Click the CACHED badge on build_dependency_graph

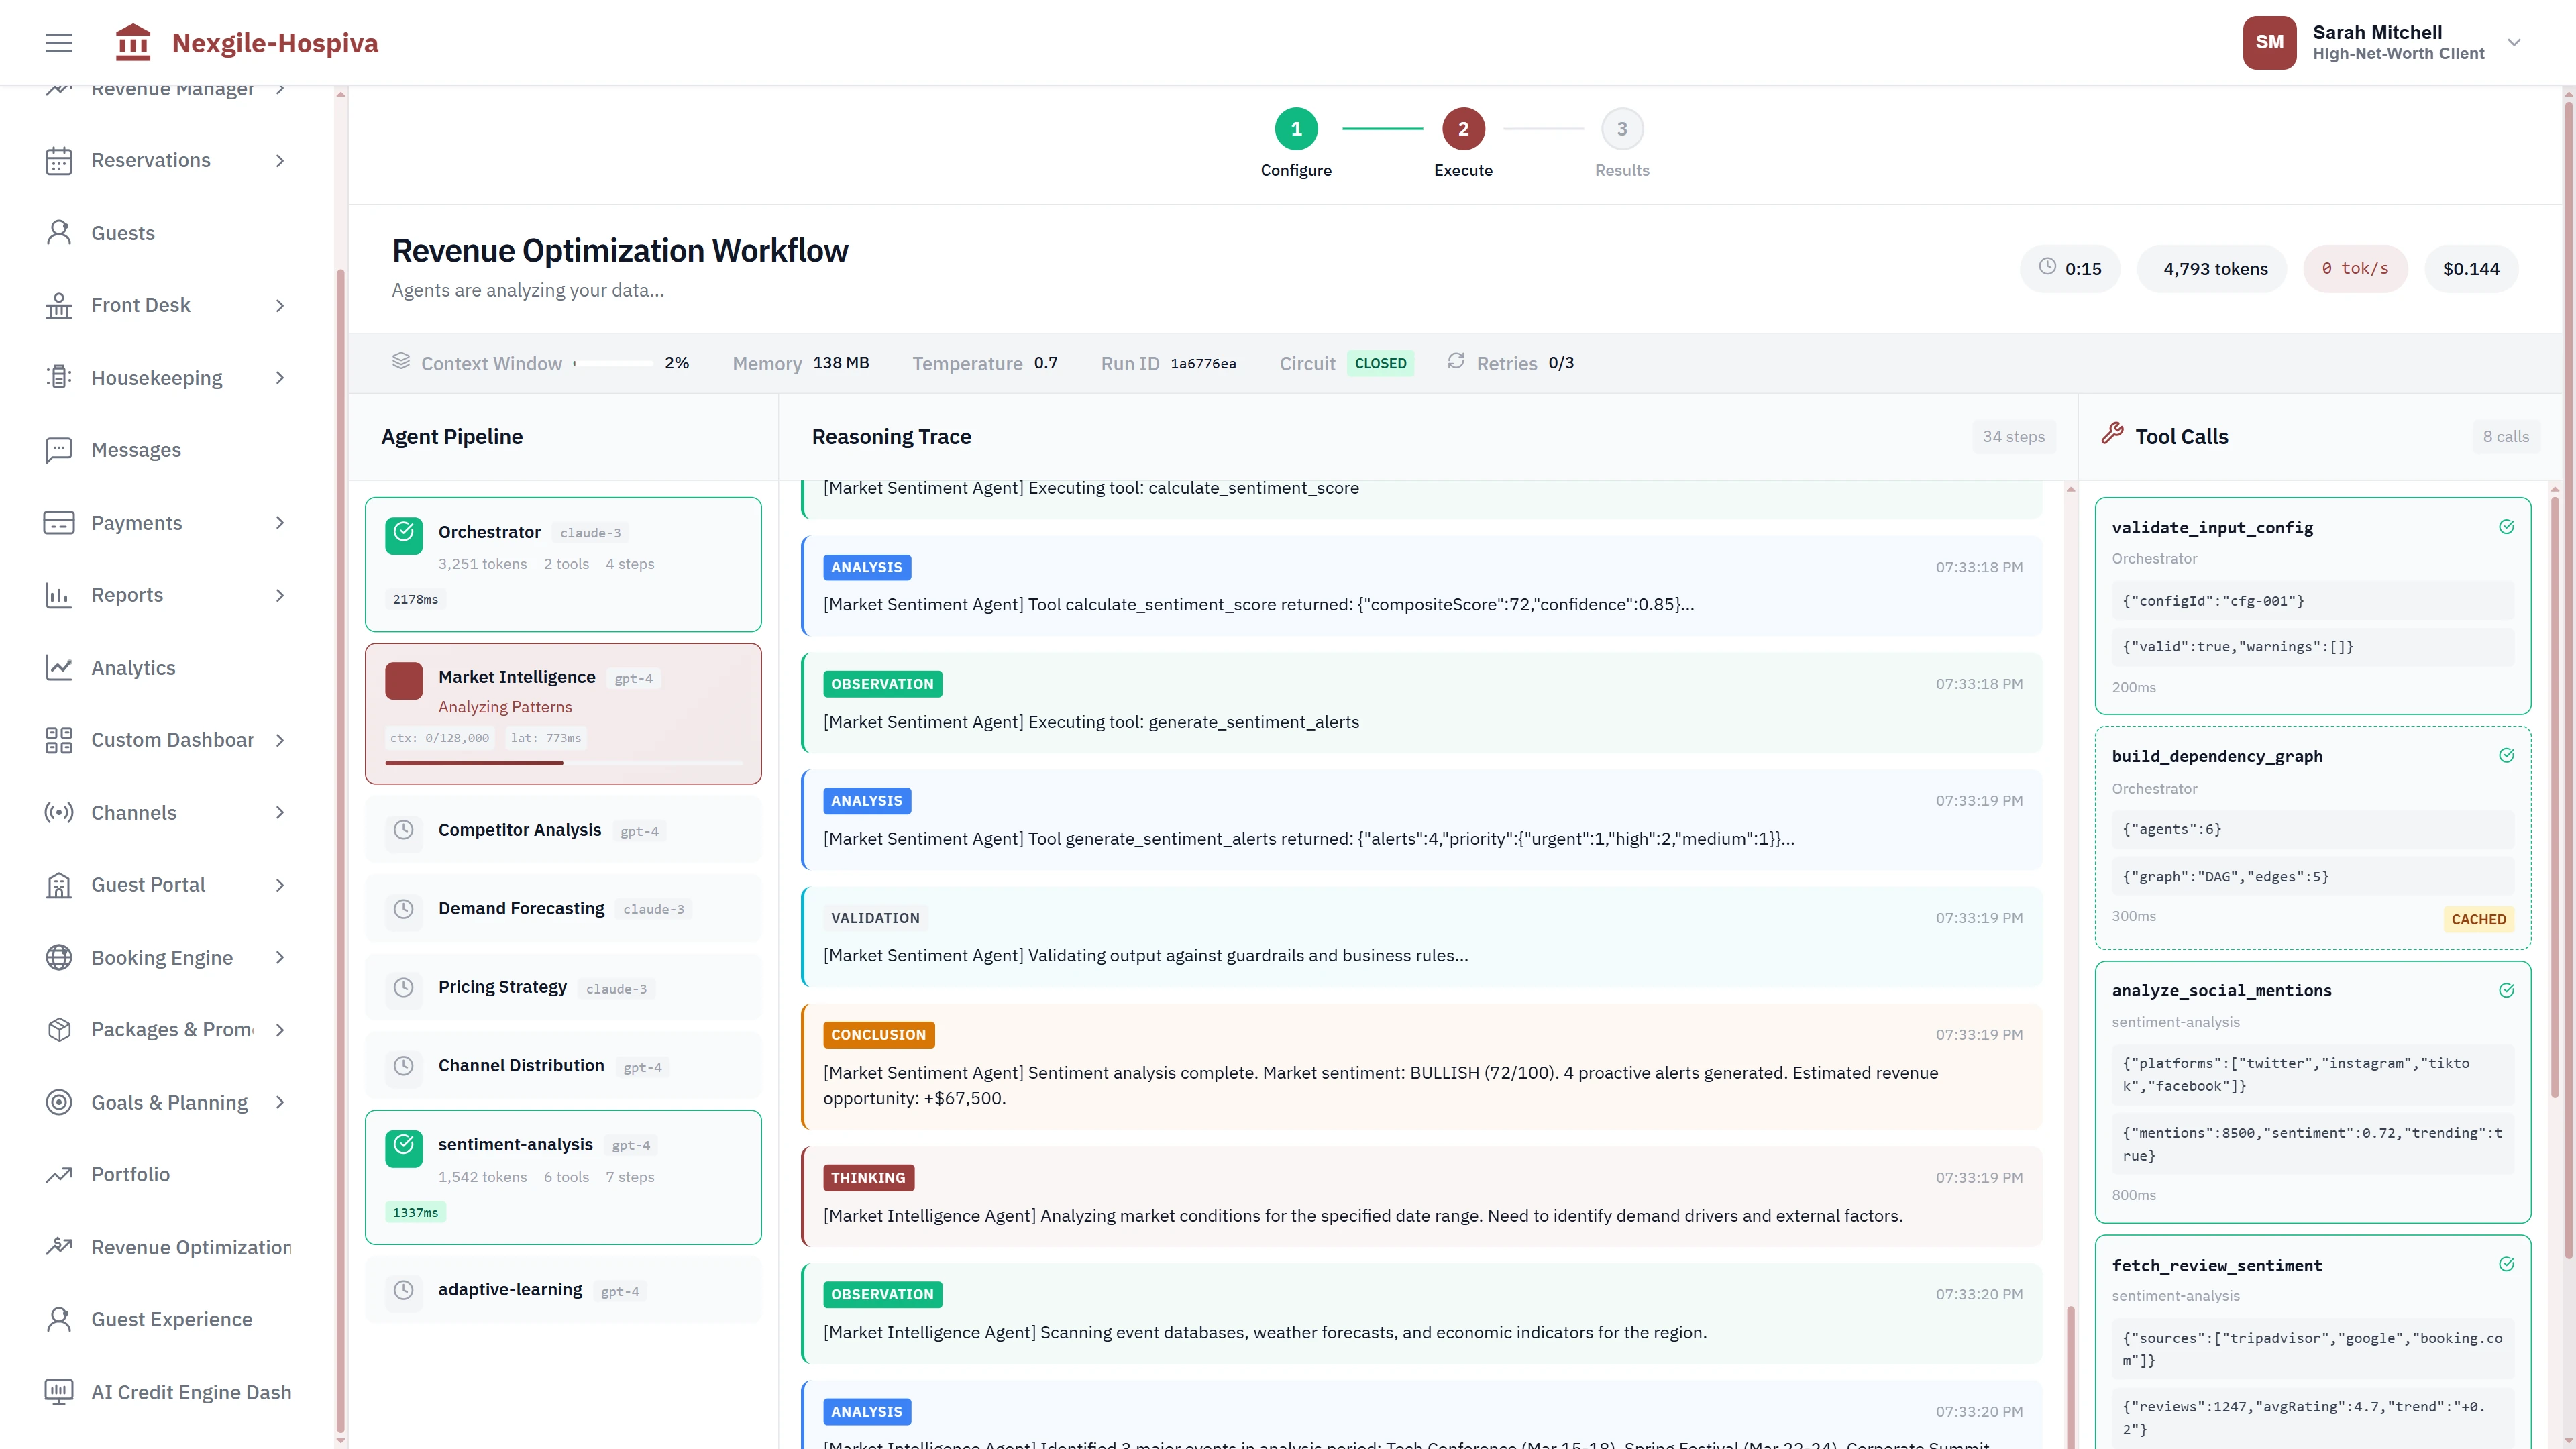tap(2478, 919)
